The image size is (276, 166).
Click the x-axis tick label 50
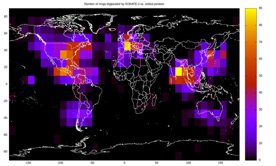point(156,163)
